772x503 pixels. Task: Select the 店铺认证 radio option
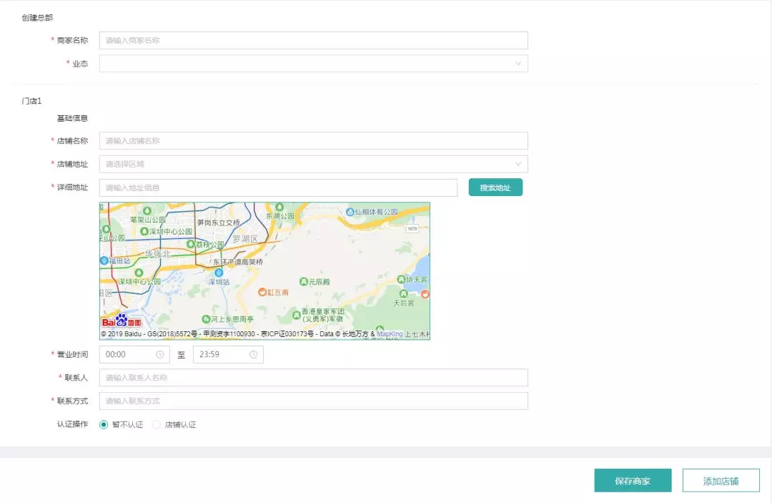pos(157,424)
